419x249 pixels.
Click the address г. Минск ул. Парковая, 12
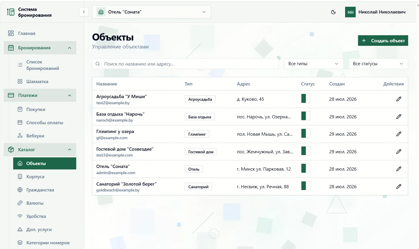coord(264,169)
